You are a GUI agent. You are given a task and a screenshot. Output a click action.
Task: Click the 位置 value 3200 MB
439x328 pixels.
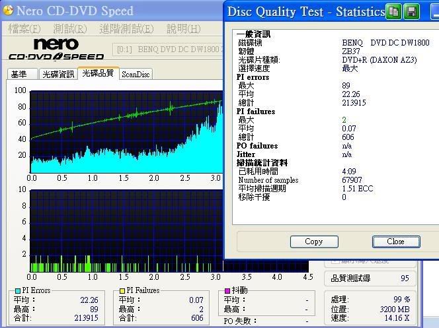click(x=395, y=310)
